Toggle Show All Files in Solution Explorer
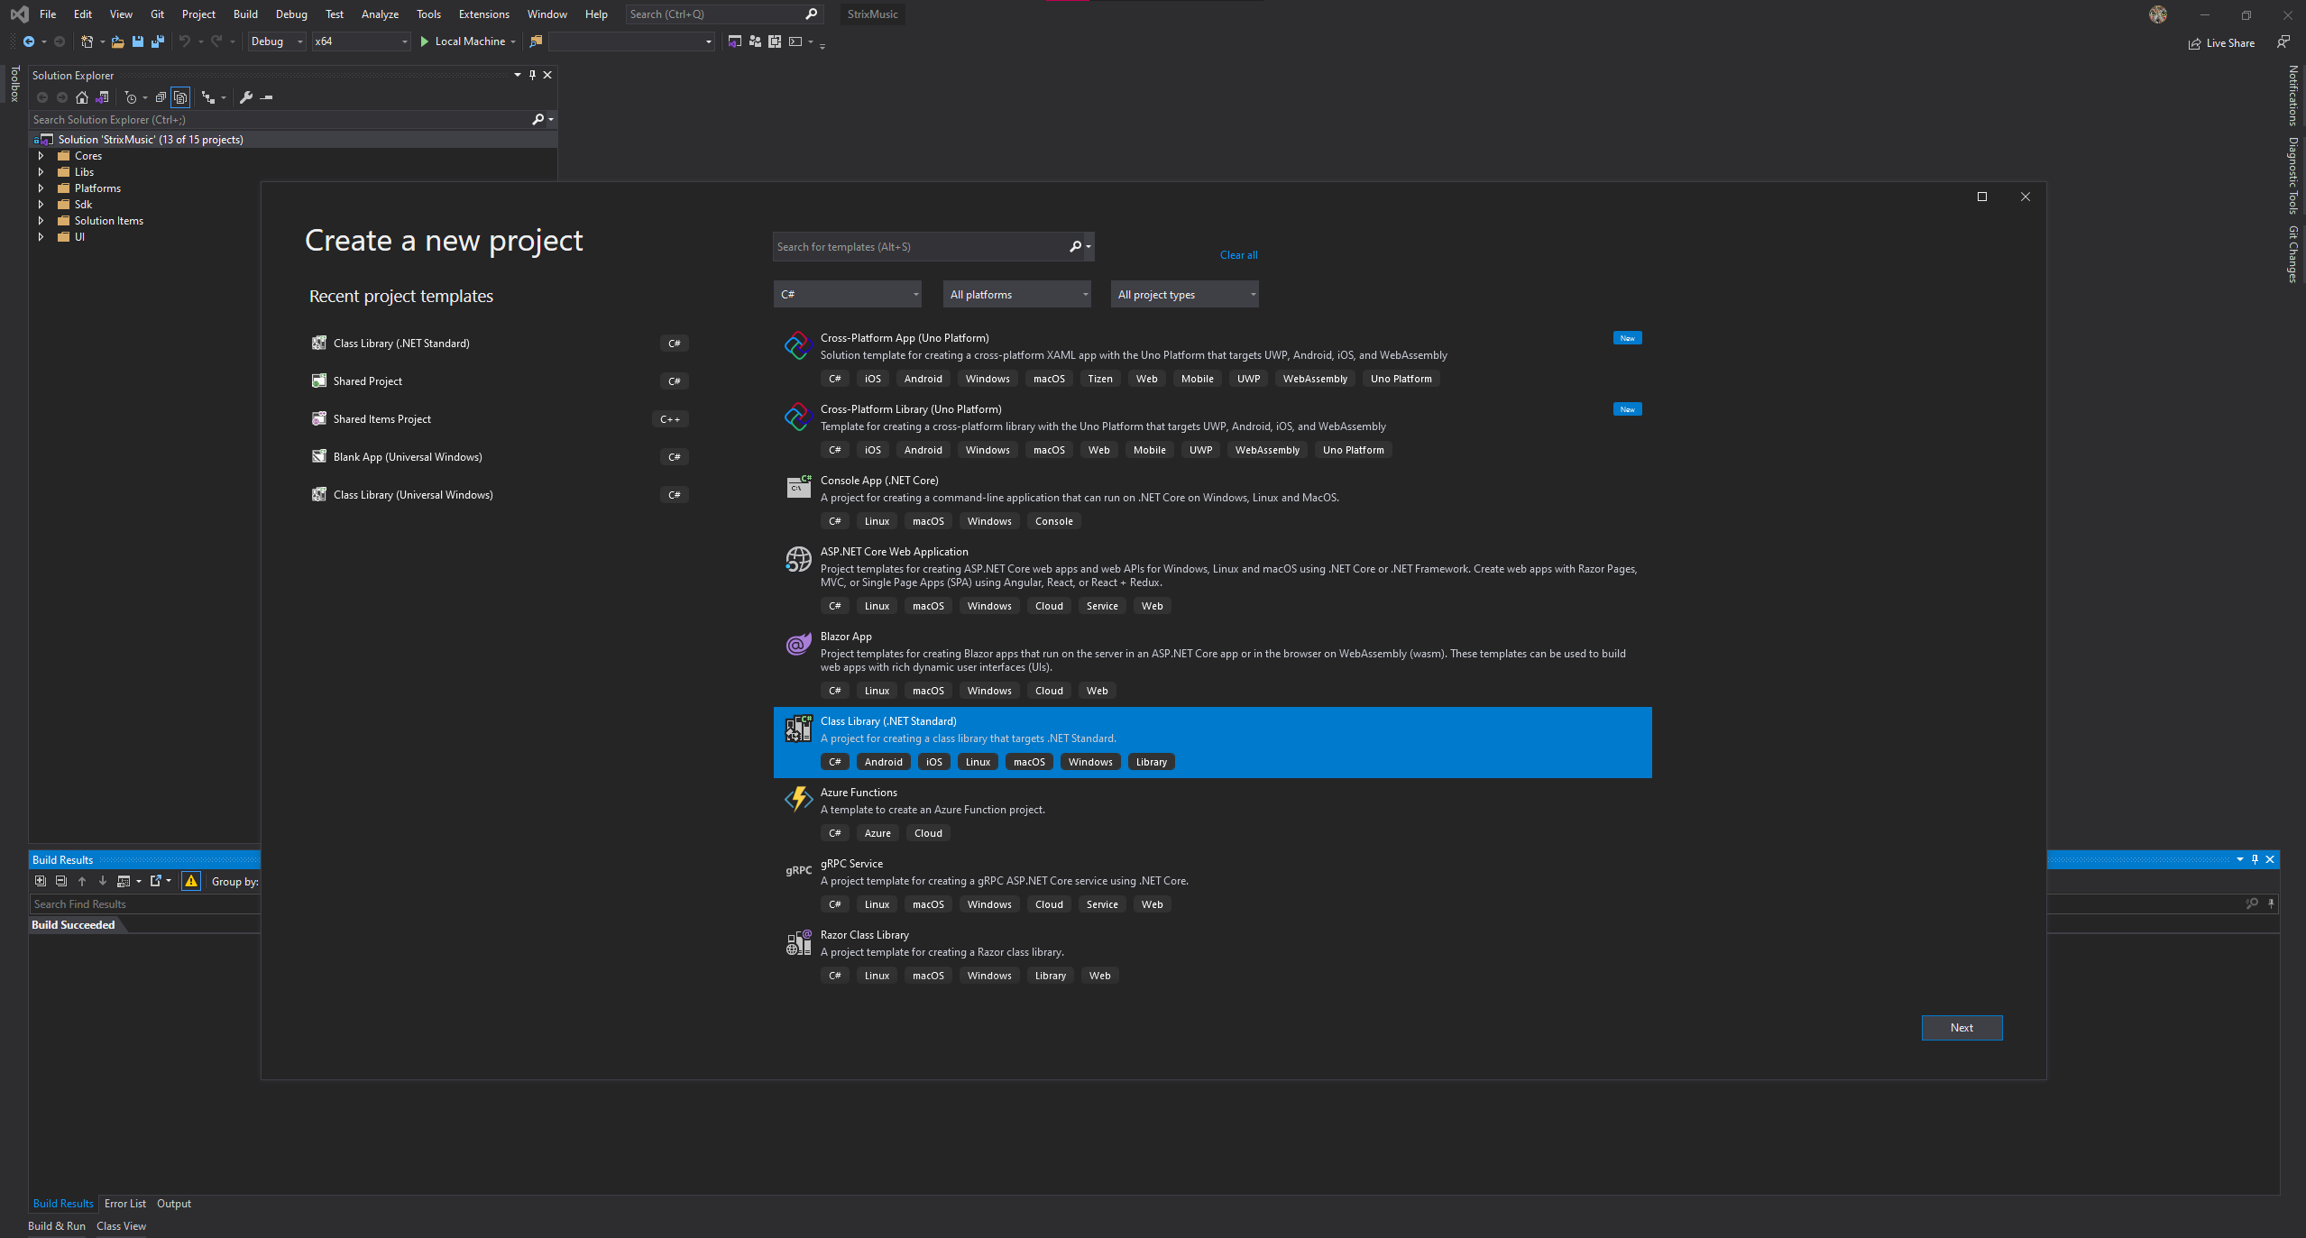This screenshot has width=2306, height=1238. (180, 97)
